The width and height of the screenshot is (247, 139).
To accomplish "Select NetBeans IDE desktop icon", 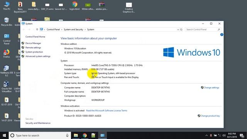I will (7, 71).
